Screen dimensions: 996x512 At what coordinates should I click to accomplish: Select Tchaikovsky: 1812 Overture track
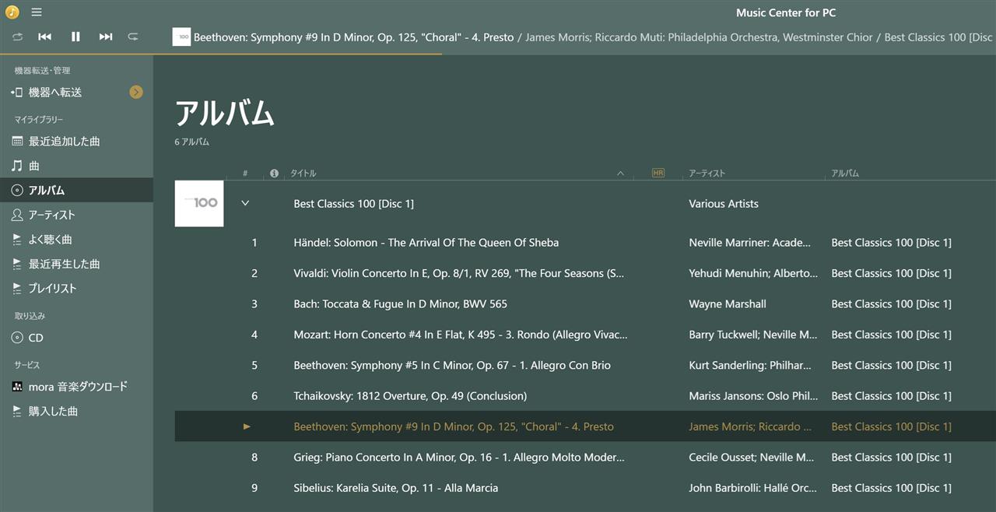point(410,396)
